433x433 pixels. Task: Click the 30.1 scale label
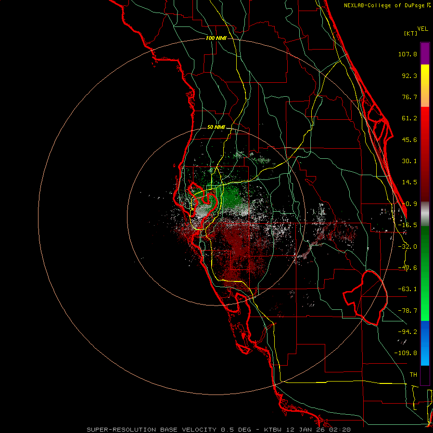pyautogui.click(x=409, y=161)
